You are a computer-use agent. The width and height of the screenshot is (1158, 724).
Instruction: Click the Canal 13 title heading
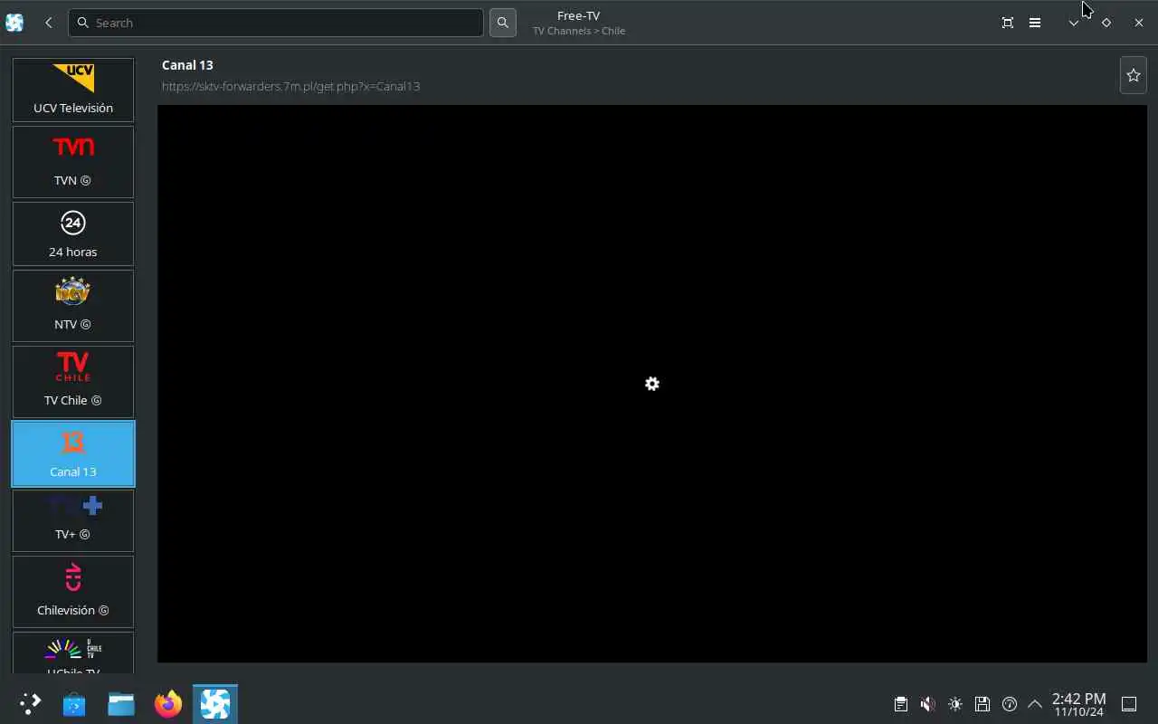[187, 65]
